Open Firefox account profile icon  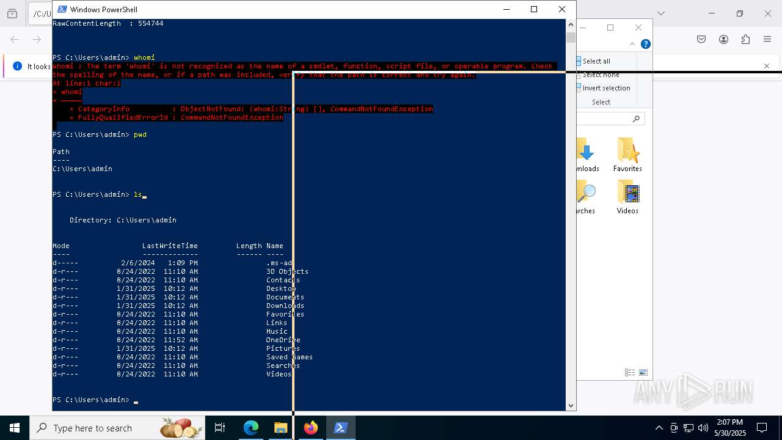723,39
